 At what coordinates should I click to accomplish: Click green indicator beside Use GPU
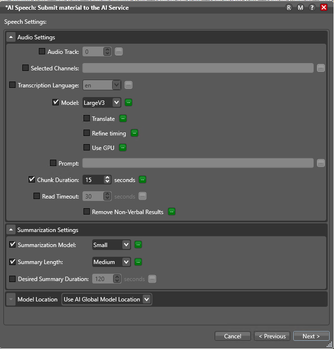(123, 148)
